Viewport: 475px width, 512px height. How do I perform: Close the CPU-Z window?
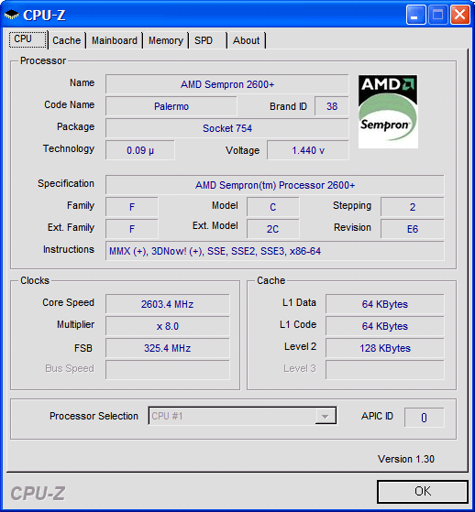pos(460,15)
